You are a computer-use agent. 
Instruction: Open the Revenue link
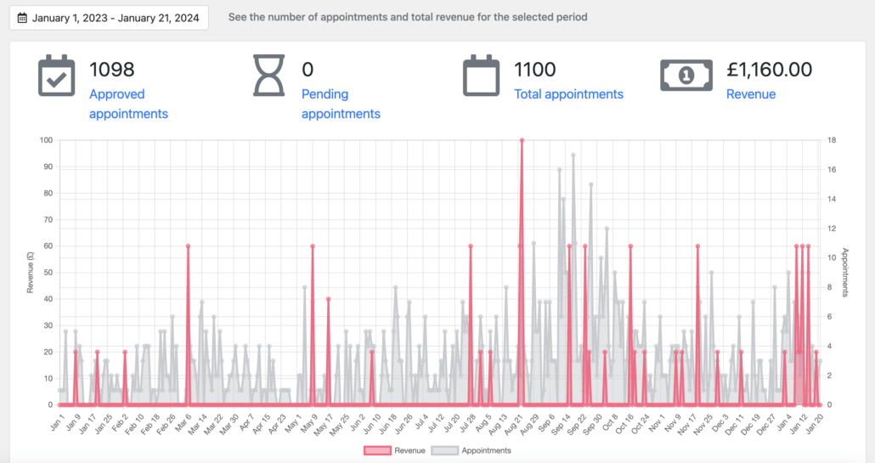[751, 94]
